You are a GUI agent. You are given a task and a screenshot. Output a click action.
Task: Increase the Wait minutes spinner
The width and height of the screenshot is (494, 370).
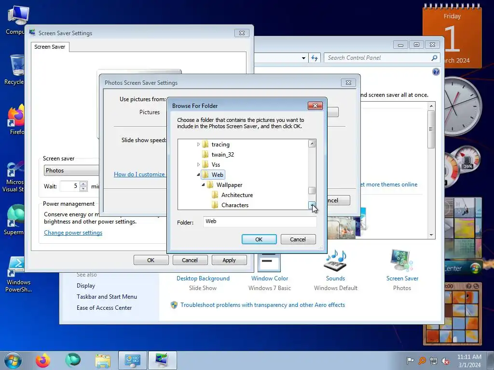click(83, 184)
